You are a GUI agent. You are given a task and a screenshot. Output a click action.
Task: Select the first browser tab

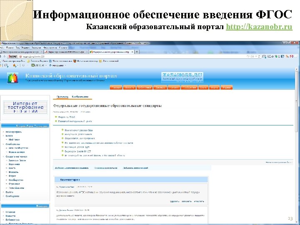(21, 52)
